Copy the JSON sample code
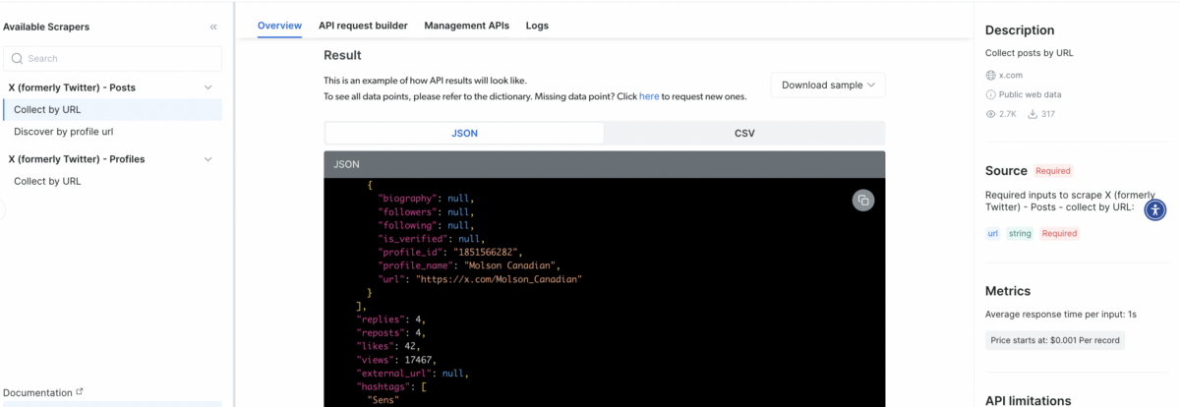The image size is (1180, 407). (x=862, y=201)
